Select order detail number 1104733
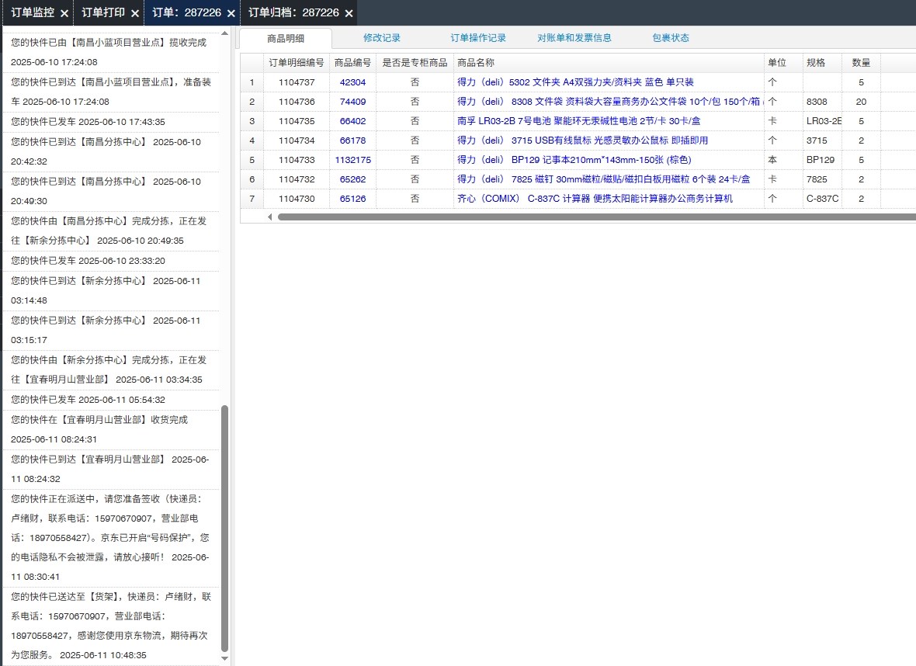 tap(297, 160)
